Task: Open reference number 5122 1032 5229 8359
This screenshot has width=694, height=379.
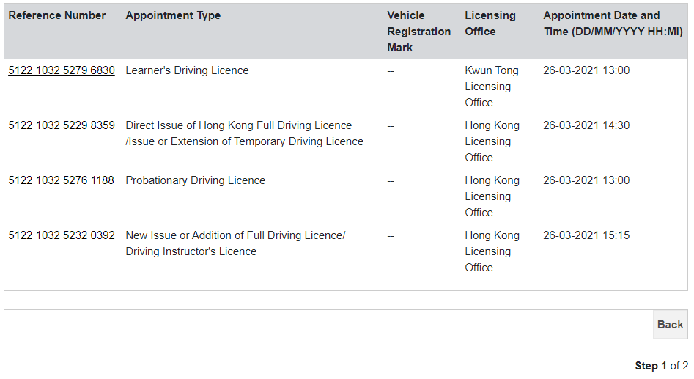Action: 62,125
